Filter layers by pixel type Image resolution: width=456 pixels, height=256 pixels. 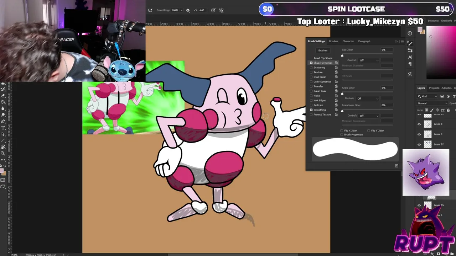(x=442, y=96)
